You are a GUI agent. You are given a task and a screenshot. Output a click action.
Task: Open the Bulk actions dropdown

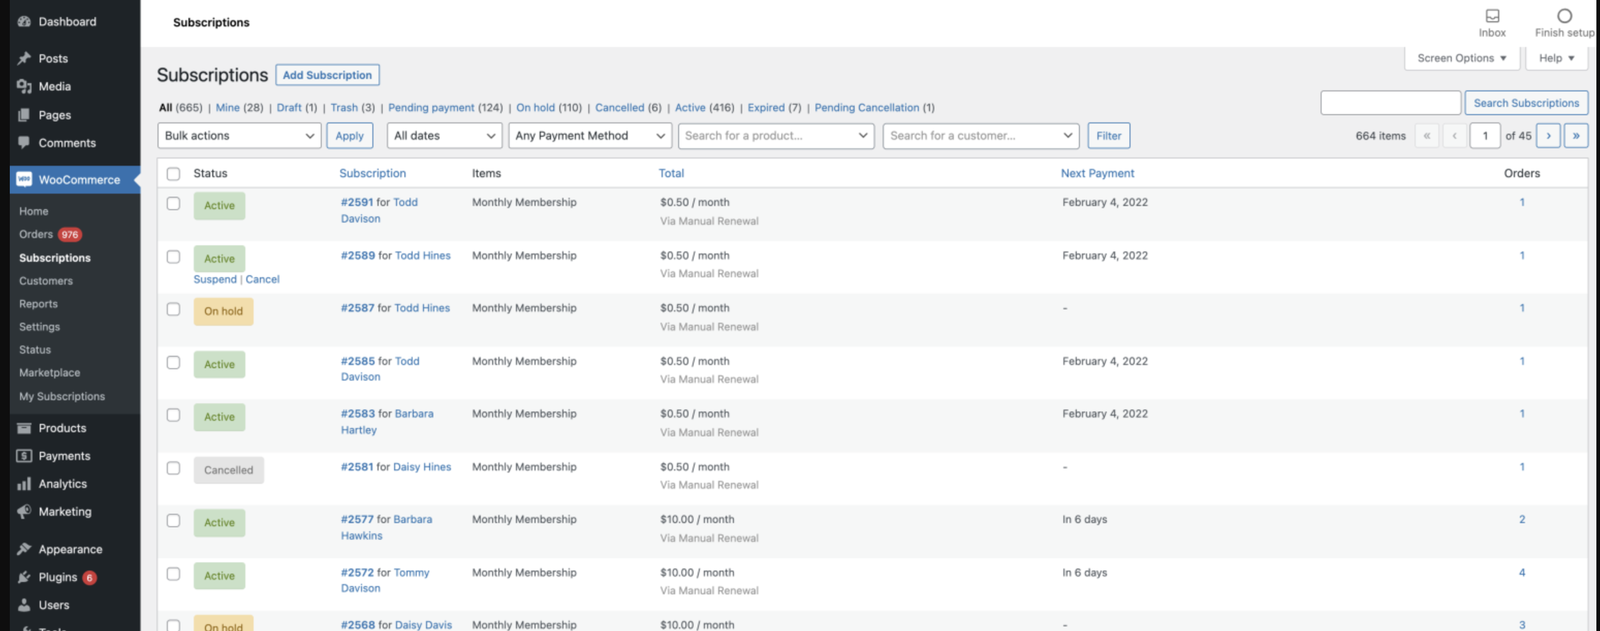239,135
